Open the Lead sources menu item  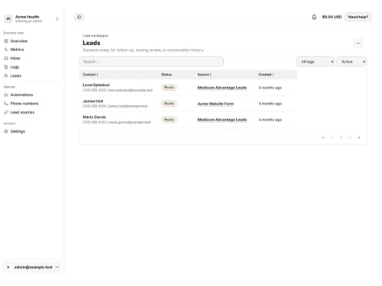(x=22, y=112)
